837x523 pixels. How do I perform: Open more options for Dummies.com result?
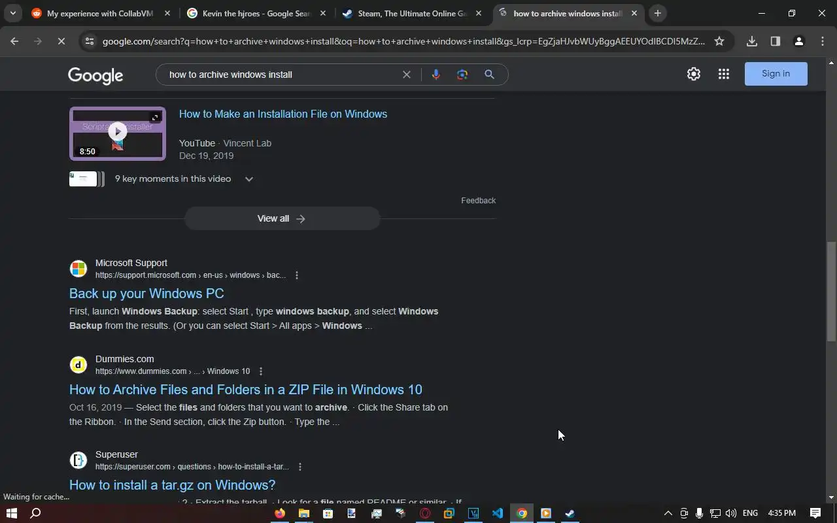pyautogui.click(x=260, y=371)
